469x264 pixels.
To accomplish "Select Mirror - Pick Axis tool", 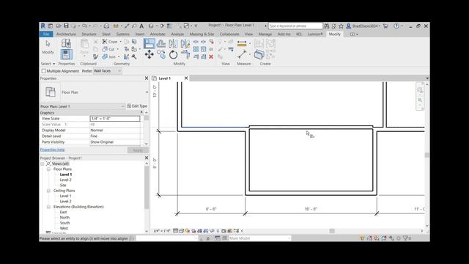I will [173, 44].
